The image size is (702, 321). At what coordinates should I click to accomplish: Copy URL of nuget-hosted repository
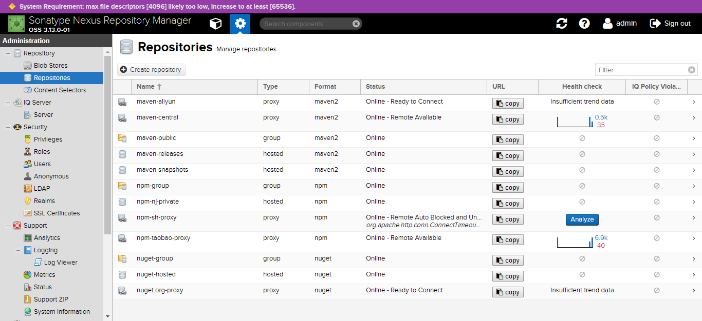click(x=508, y=276)
